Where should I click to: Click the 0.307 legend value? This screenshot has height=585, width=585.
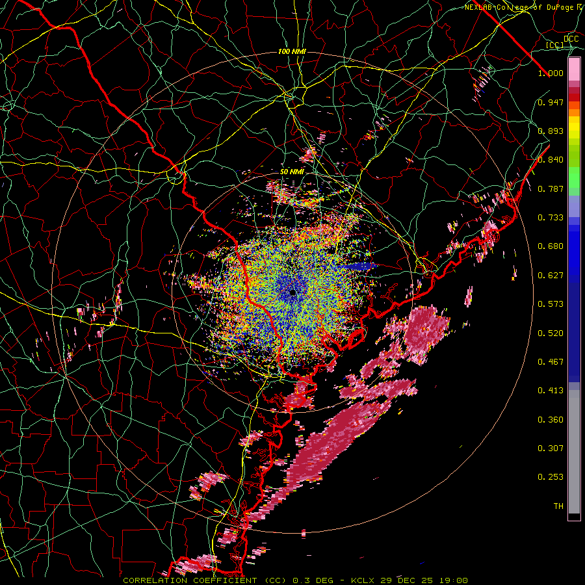click(x=551, y=448)
